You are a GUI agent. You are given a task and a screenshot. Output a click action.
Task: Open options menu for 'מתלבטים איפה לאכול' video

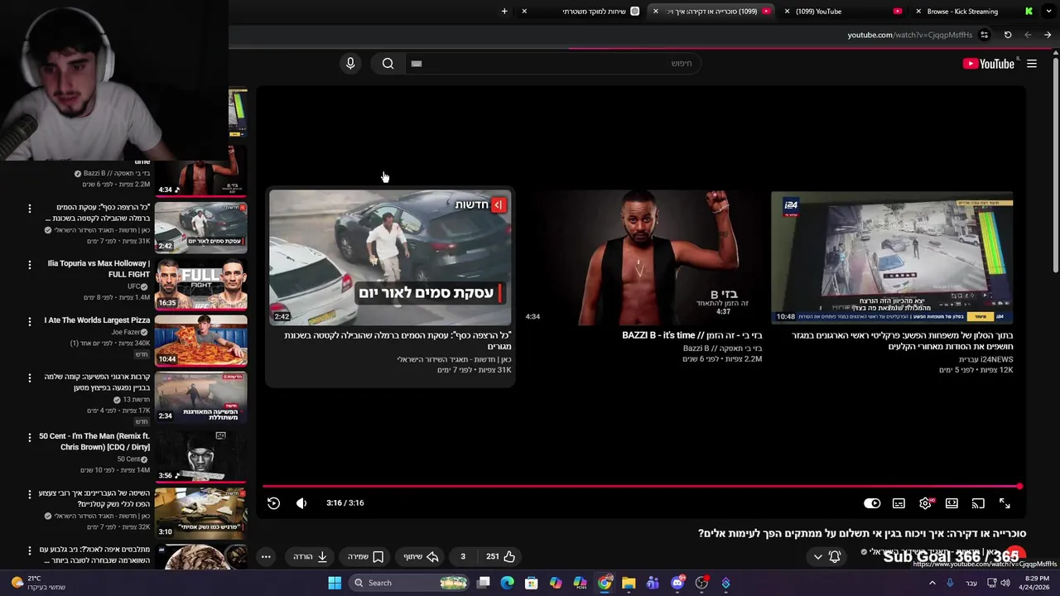(29, 550)
